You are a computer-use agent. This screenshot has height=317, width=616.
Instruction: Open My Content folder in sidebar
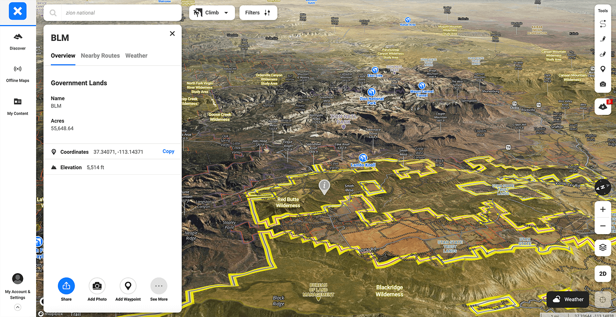[x=18, y=106]
